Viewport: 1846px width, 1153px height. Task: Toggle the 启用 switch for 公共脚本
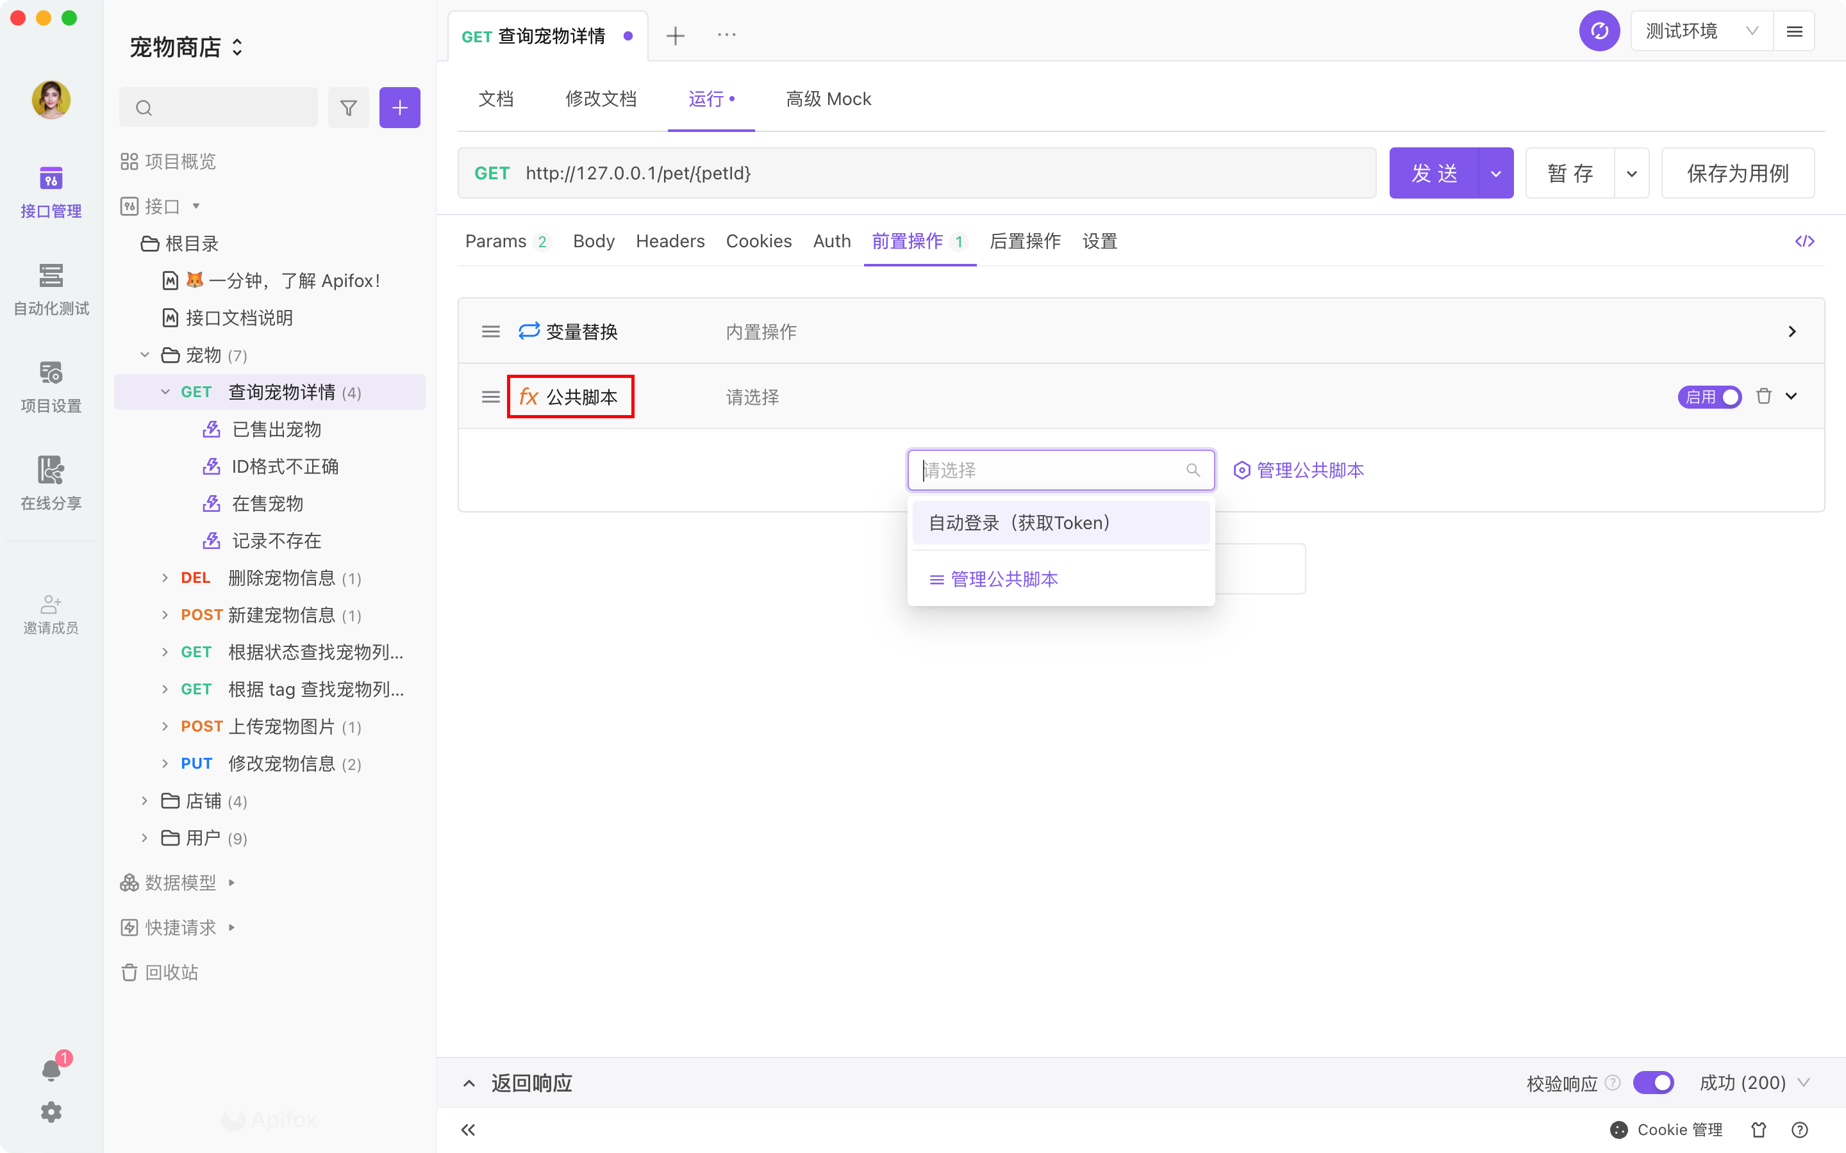(x=1709, y=397)
